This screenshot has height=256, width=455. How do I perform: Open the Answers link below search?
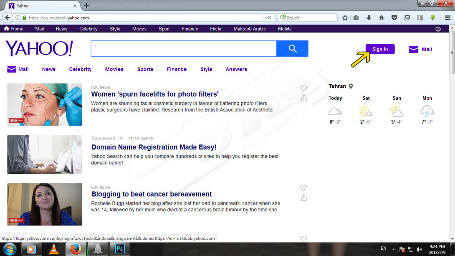(x=236, y=69)
